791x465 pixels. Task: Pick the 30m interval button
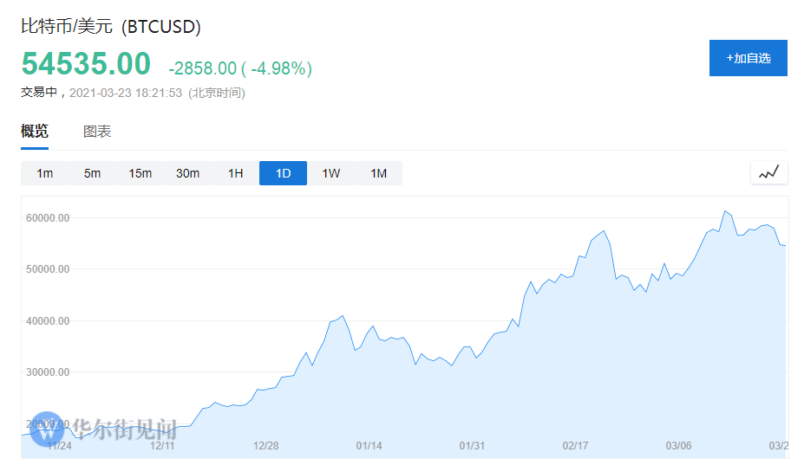pyautogui.click(x=188, y=173)
